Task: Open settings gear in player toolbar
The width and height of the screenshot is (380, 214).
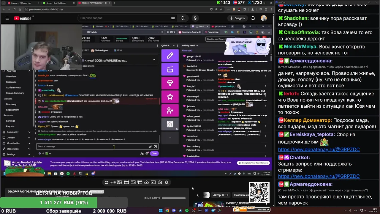Action: pyautogui.click(x=167, y=182)
